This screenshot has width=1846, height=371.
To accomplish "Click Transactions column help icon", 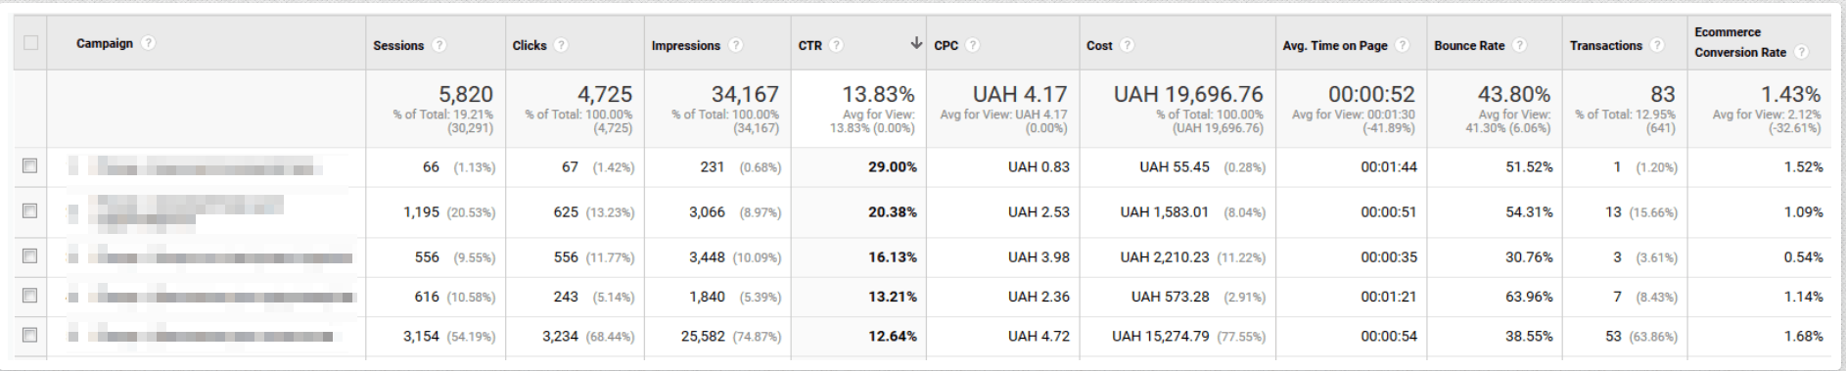I will [1656, 45].
